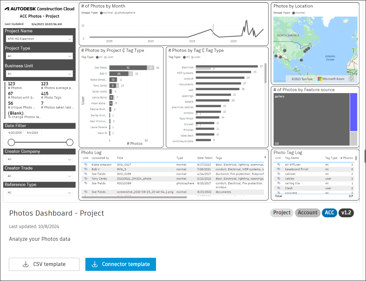The height and width of the screenshot is (281, 366).
Task: Toggle ml legend in Photos by Project chart
Action: 99,57
